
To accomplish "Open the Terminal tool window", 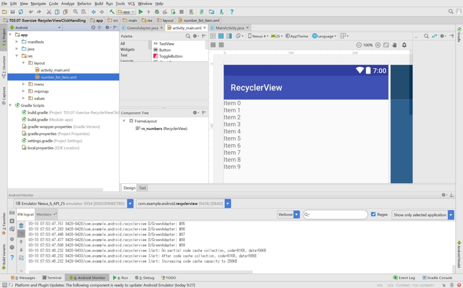I will [x=52, y=278].
